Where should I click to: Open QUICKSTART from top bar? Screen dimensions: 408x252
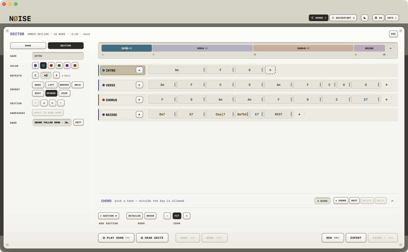343,18
